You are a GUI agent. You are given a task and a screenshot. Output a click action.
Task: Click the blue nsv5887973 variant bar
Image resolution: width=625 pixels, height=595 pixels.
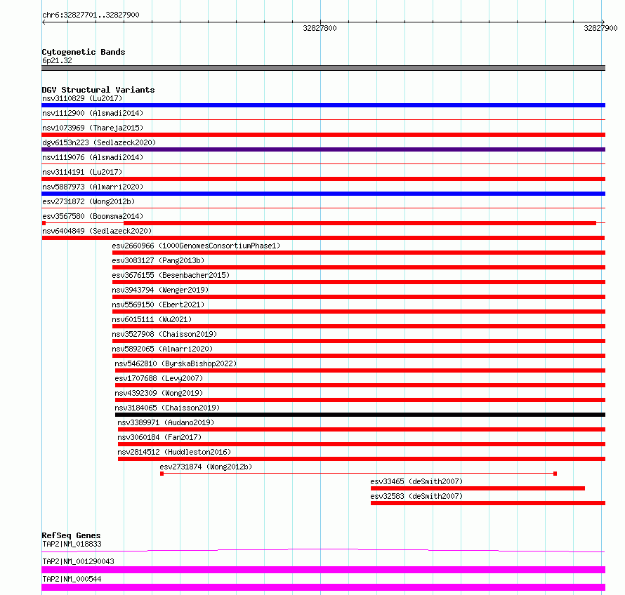point(323,194)
